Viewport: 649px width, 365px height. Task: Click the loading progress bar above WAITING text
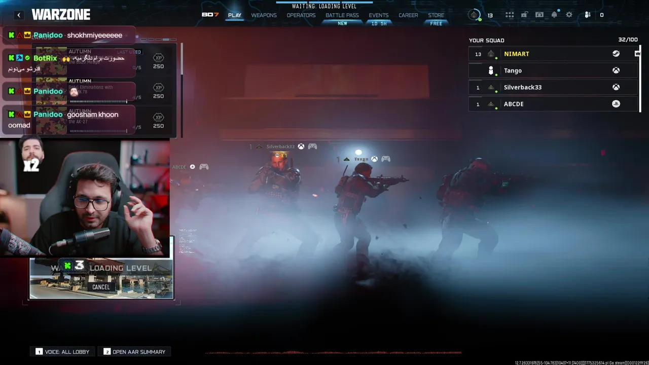click(324, 2)
